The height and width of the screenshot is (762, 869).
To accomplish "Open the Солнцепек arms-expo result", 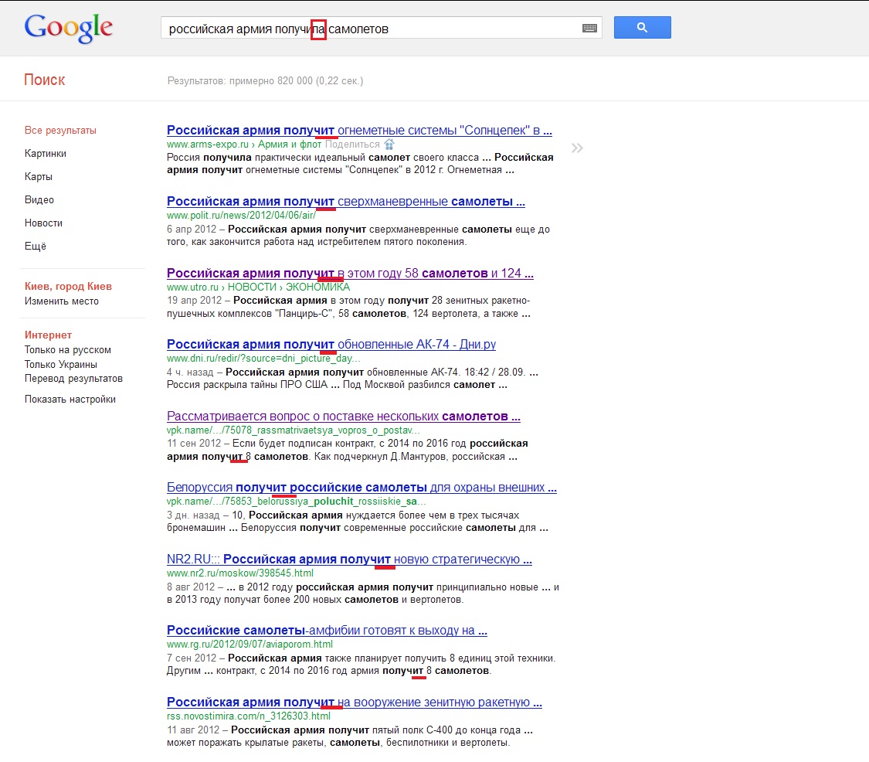I will click(358, 129).
